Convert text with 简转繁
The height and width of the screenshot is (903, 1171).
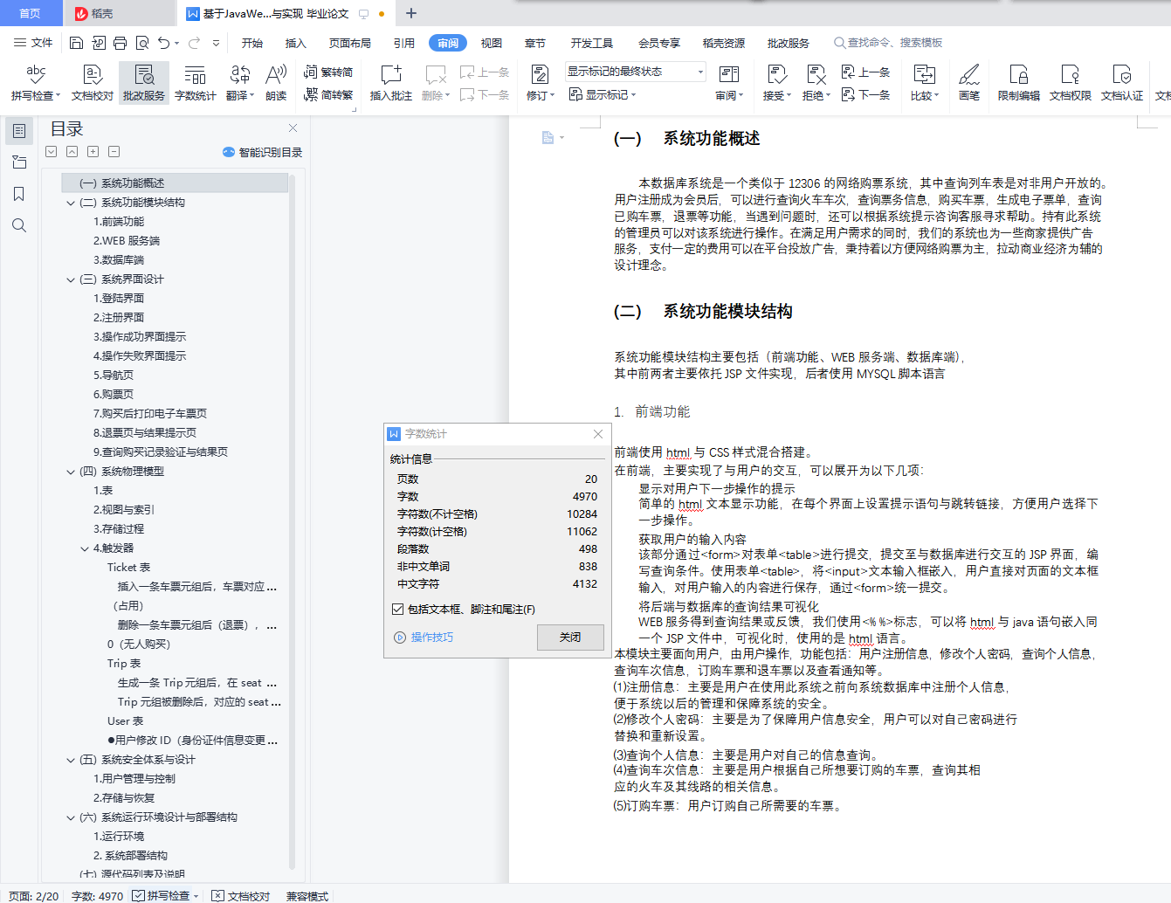pos(328,94)
